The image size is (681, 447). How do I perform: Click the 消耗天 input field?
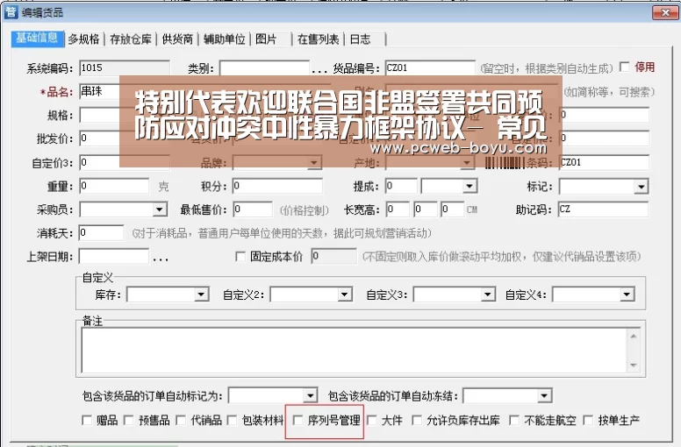click(x=101, y=233)
